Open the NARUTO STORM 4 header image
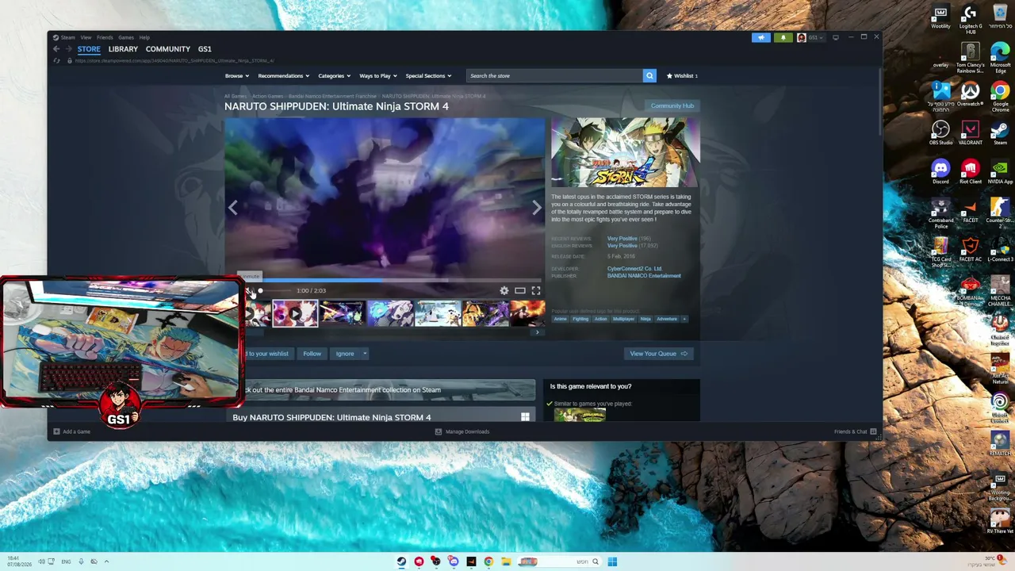Viewport: 1015px width, 571px height. coord(626,153)
